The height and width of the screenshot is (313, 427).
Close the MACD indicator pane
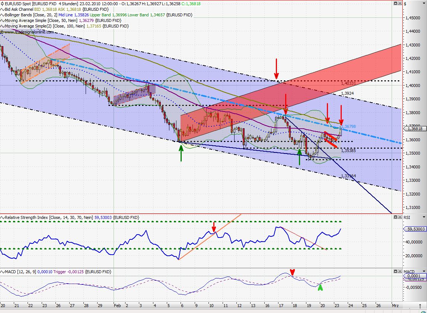click(x=400, y=271)
